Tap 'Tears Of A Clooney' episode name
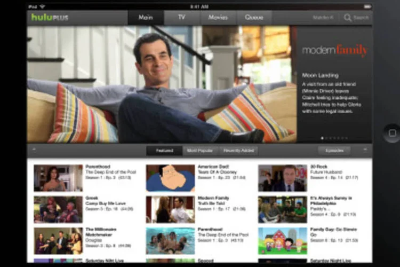 (x=218, y=172)
